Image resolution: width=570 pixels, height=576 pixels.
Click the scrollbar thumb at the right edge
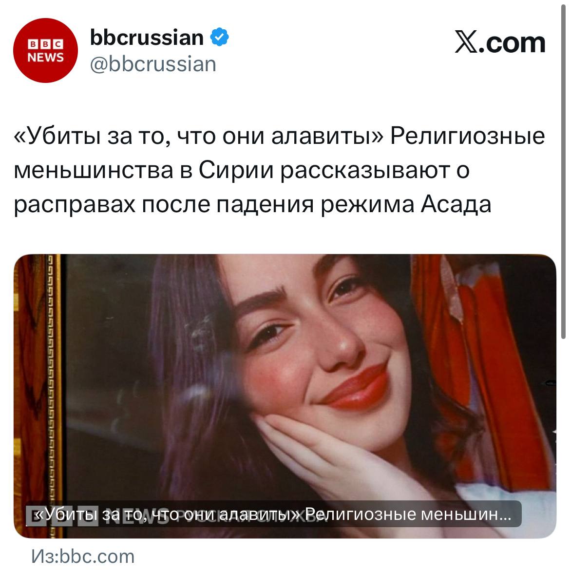pos(563,171)
